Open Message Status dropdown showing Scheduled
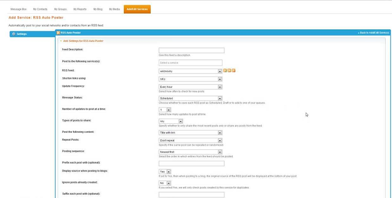Viewport: 392px width, 198px height. (190, 98)
